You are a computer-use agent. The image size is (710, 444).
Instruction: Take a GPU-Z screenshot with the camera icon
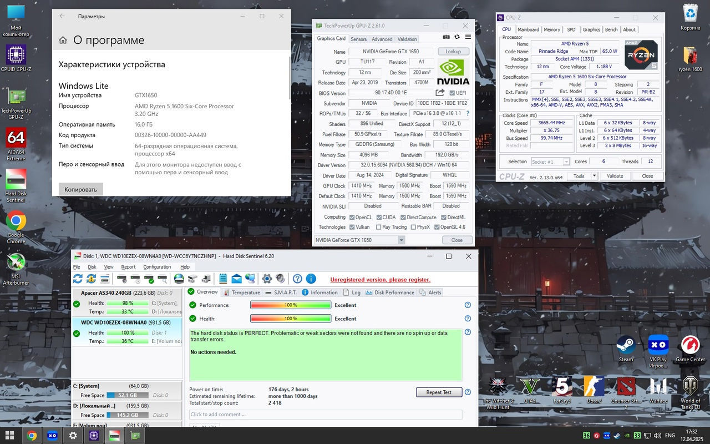click(447, 37)
